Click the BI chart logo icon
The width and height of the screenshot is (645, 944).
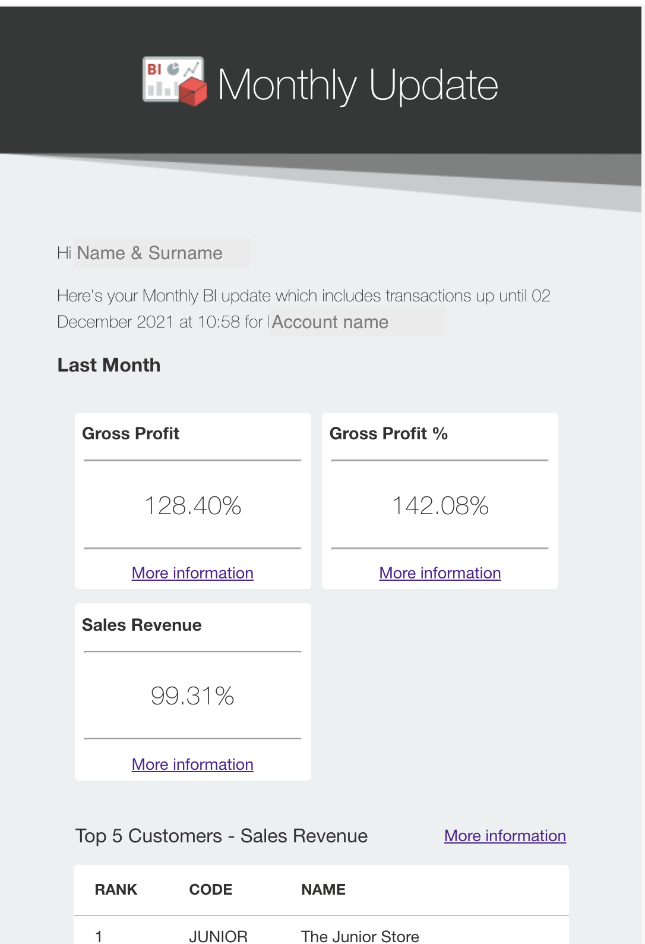click(175, 81)
